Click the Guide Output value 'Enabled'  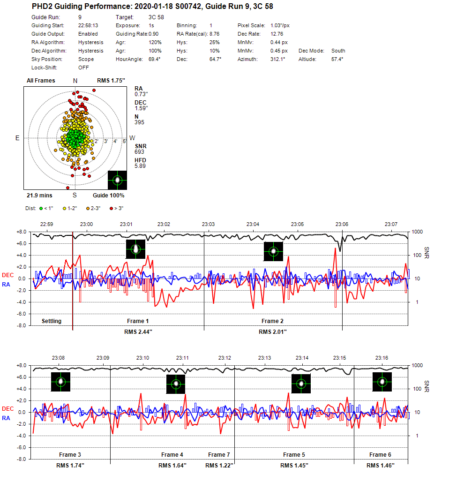(x=88, y=34)
